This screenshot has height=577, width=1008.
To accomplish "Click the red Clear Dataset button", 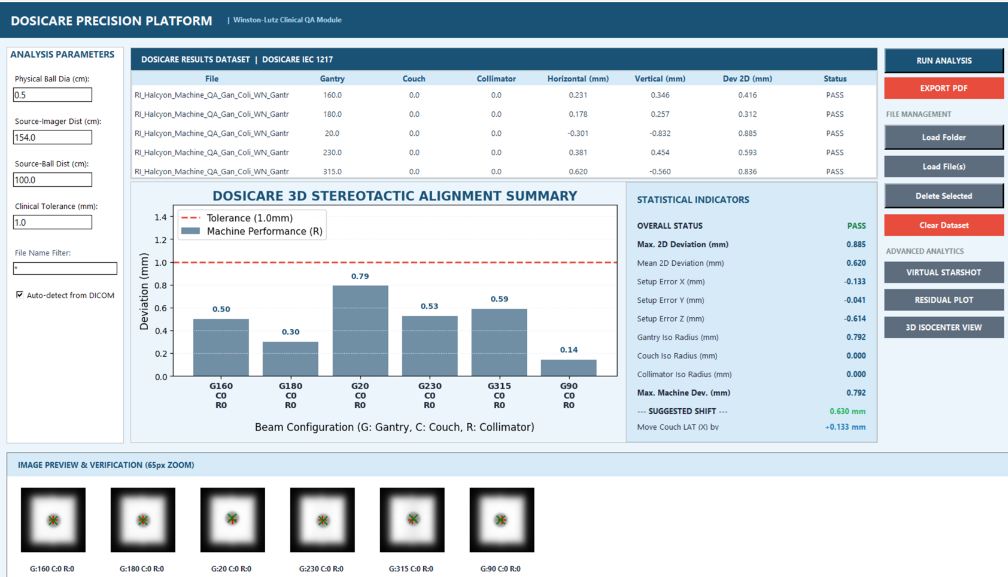I will 943,225.
